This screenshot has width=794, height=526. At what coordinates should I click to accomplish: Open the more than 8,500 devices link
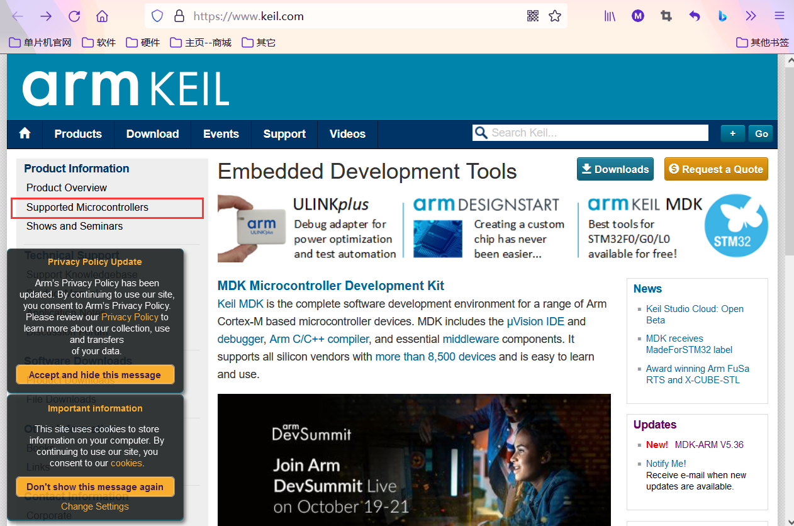pos(435,357)
